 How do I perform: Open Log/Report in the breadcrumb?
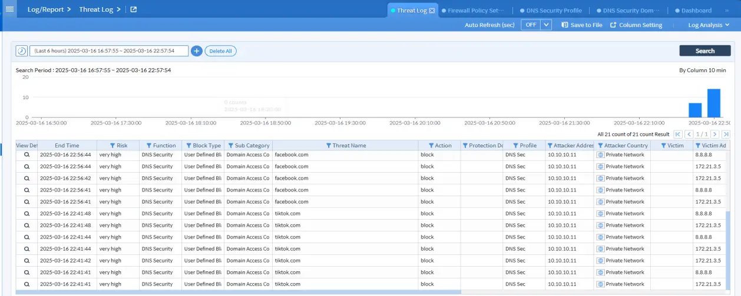[x=45, y=9]
